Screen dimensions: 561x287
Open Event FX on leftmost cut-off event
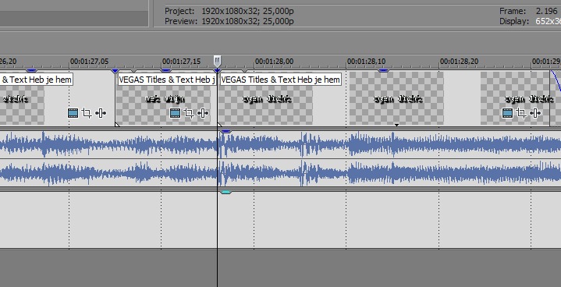tap(101, 113)
